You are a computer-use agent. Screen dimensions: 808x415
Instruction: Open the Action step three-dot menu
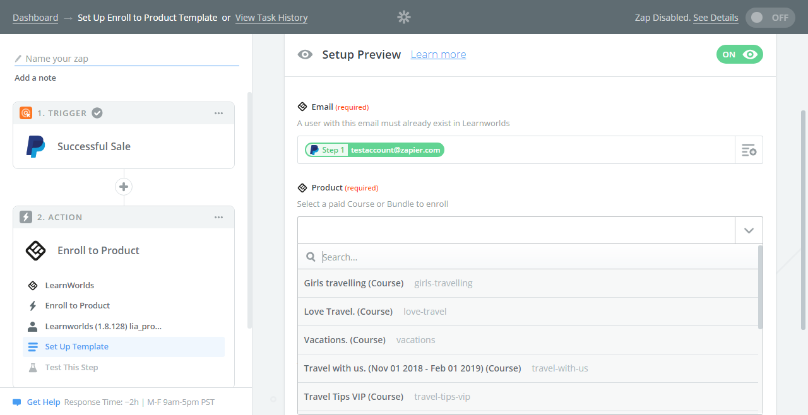click(x=218, y=218)
